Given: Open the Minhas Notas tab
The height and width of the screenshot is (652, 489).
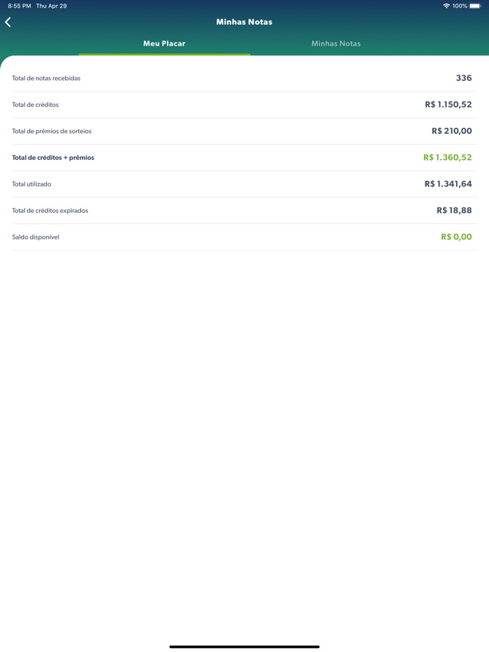Looking at the screenshot, I should (336, 43).
